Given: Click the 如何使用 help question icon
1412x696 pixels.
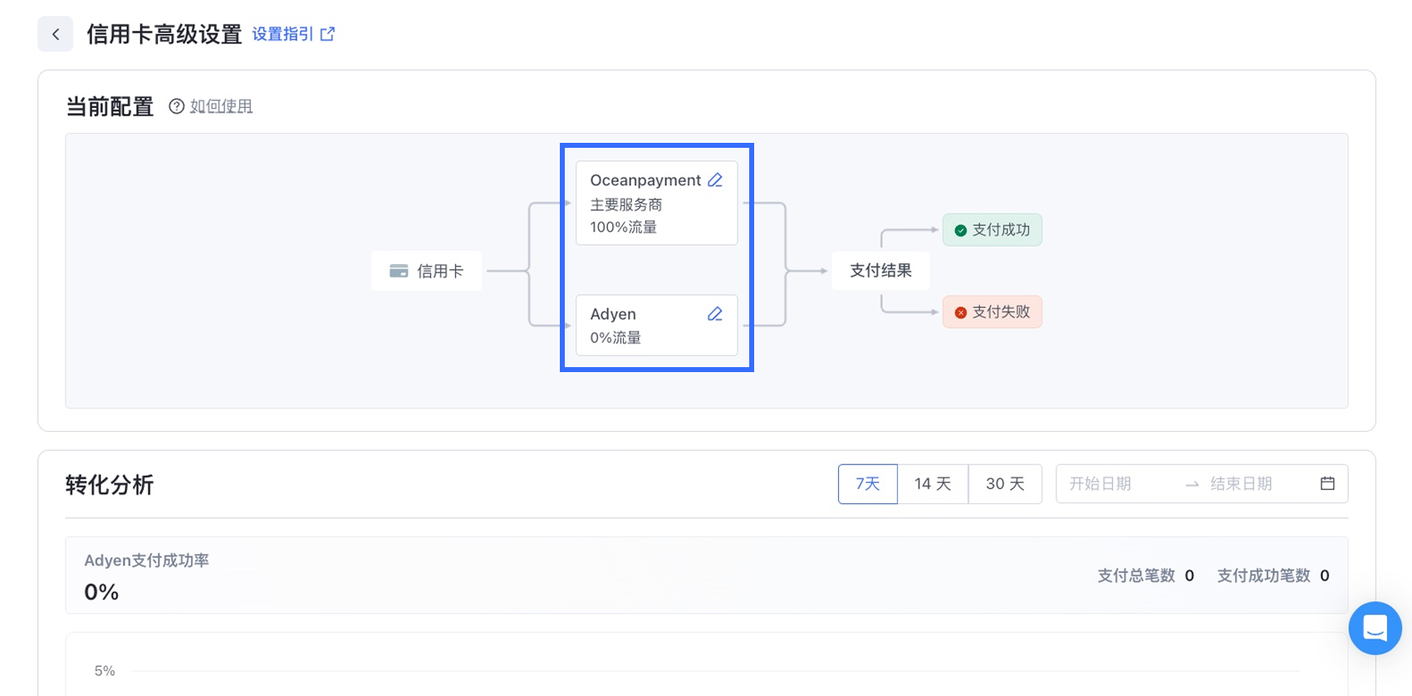Looking at the screenshot, I should coord(176,106).
